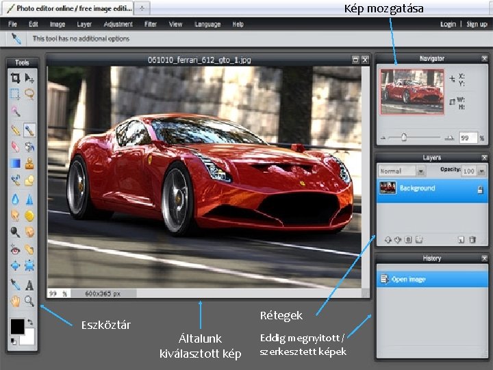Open the View menu

click(x=175, y=24)
